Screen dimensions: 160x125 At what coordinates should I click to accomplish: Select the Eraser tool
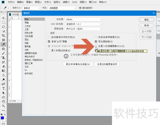[3, 66]
